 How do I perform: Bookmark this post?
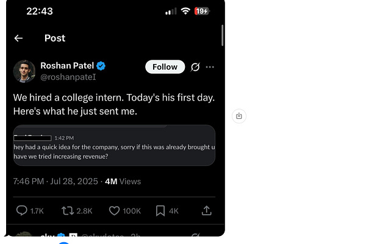(x=160, y=210)
